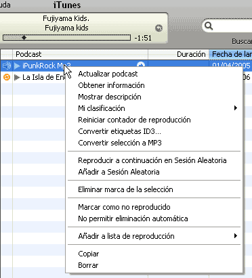Sort by the Fecha de lanzamiento column header
This screenshot has width=252, height=278.
[x=230, y=54]
